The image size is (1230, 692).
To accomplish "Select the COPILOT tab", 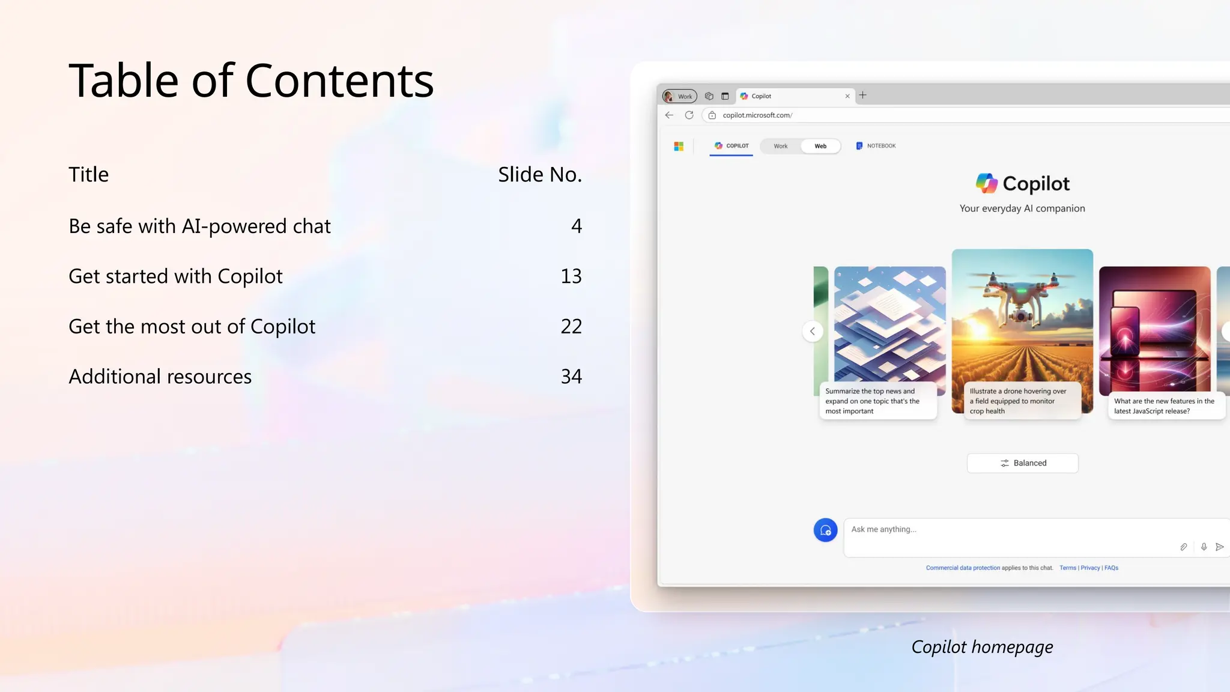I will [x=732, y=146].
